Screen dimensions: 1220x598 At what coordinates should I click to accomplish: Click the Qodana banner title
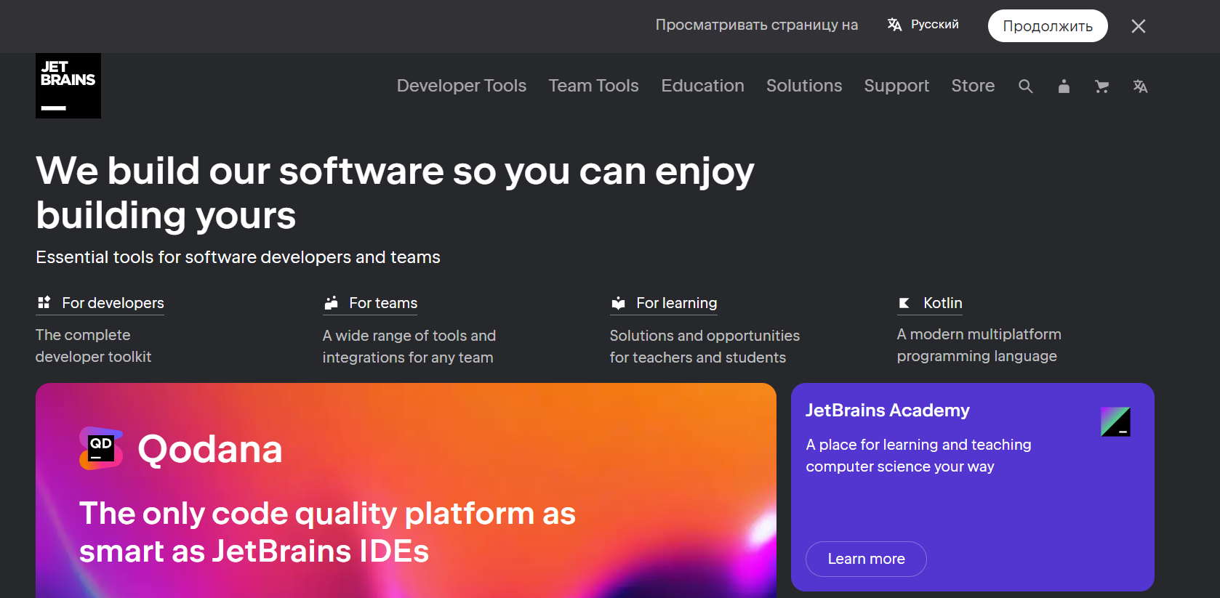tap(210, 449)
